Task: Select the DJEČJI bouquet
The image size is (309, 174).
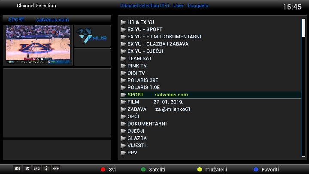Action: point(210,131)
